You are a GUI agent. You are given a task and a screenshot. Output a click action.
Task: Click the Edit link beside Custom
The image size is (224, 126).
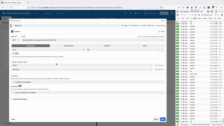161,31
